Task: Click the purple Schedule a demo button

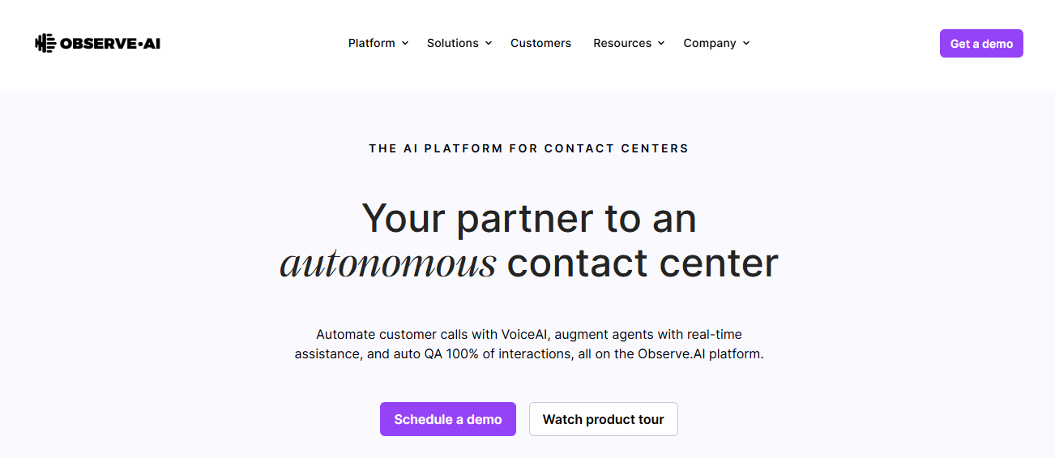Action: click(448, 419)
